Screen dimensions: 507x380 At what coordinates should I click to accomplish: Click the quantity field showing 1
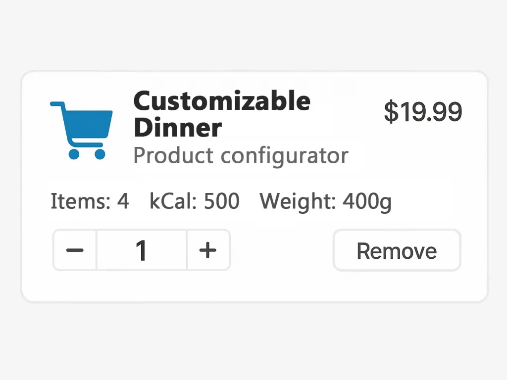[142, 250]
